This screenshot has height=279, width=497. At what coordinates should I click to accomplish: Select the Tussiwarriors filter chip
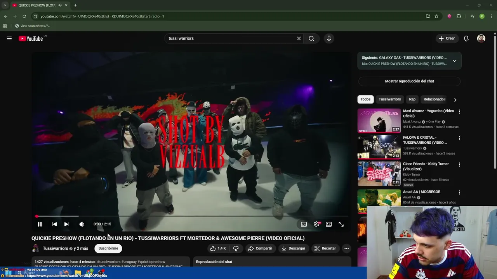[390, 99]
